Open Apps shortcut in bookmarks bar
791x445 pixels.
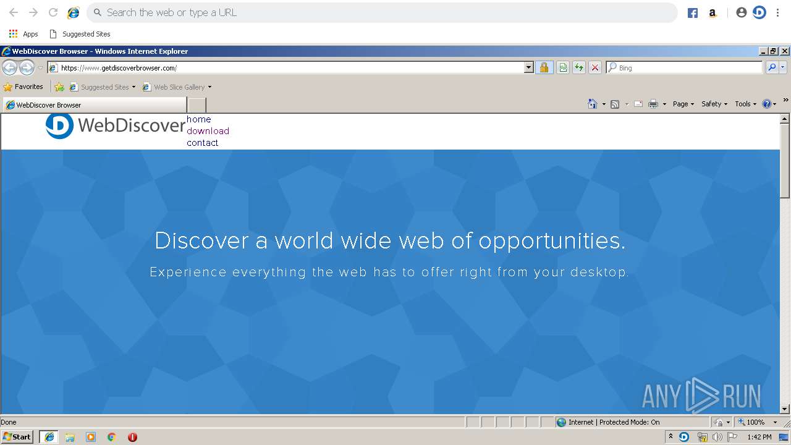pyautogui.click(x=23, y=34)
